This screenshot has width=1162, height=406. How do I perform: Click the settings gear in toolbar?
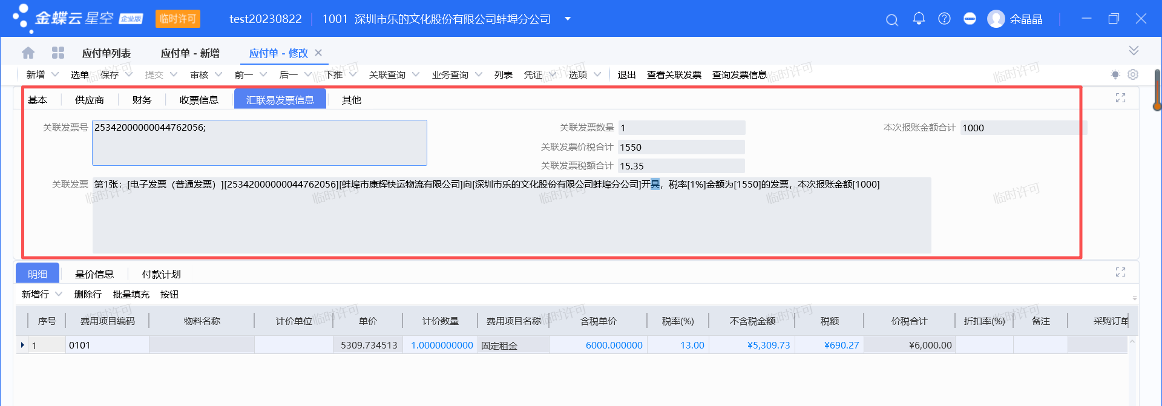click(x=1133, y=74)
